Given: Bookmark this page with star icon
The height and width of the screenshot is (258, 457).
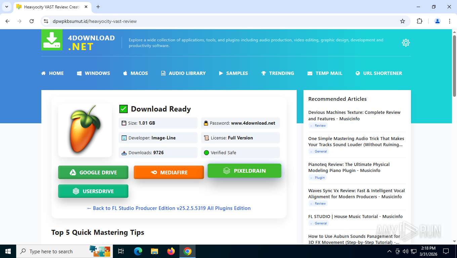Looking at the screenshot, I should 403,21.
